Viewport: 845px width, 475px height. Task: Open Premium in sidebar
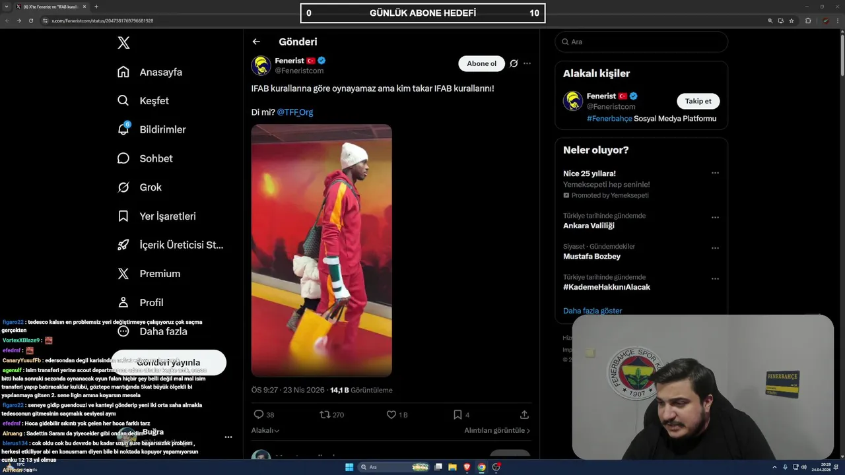(x=149, y=274)
